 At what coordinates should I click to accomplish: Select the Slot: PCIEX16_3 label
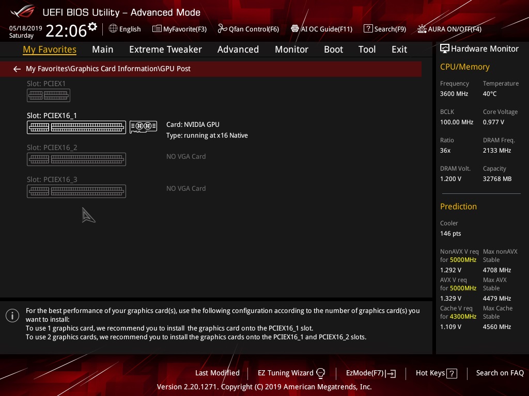tap(52, 179)
